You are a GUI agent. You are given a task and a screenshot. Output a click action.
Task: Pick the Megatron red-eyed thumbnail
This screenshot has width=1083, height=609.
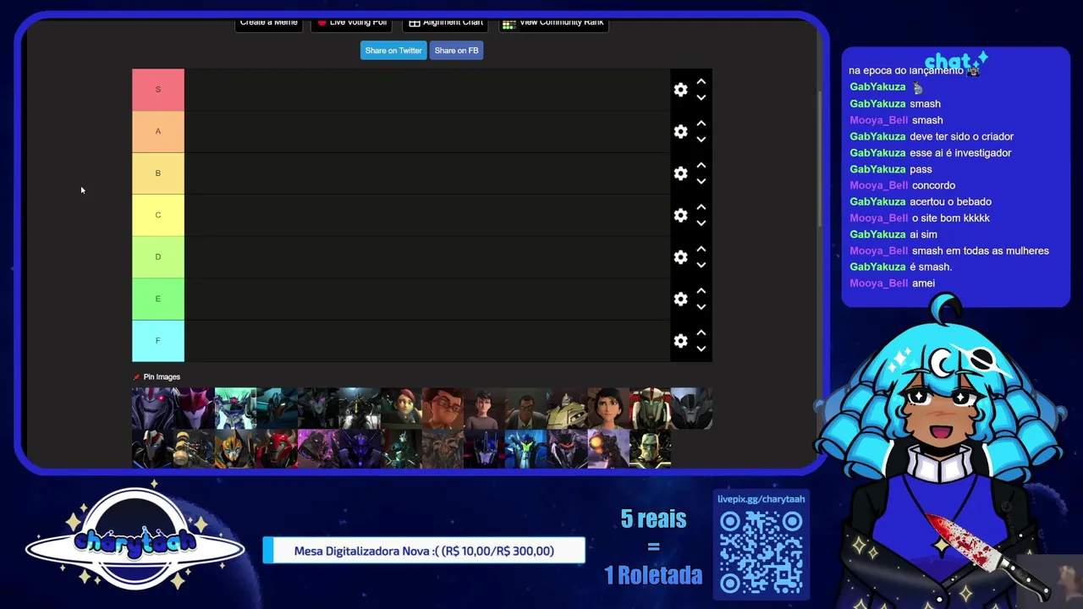click(x=152, y=409)
